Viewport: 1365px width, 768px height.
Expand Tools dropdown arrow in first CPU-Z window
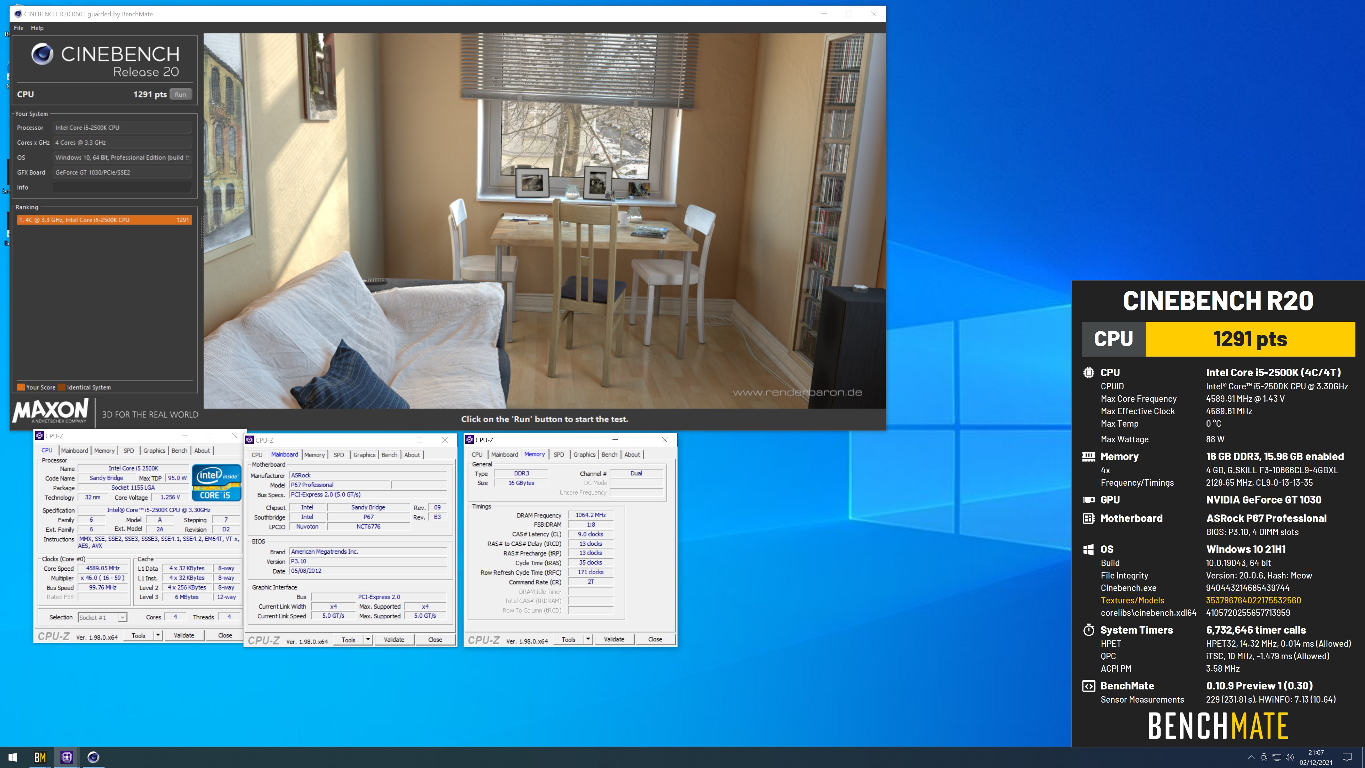(158, 635)
